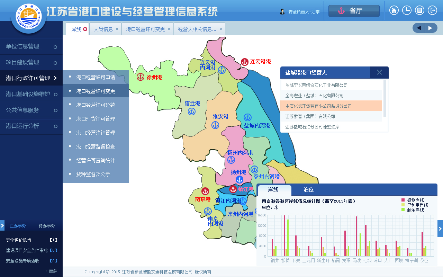This screenshot has height=277, width=443.
Task: Select the 淮安港 anchor marker
Action: coord(215,125)
